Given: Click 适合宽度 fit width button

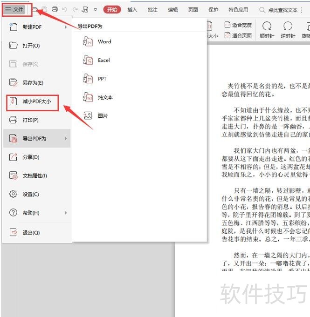Looking at the screenshot, I should click(x=238, y=25).
